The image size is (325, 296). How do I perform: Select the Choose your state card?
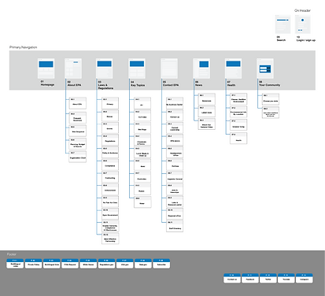point(271,99)
